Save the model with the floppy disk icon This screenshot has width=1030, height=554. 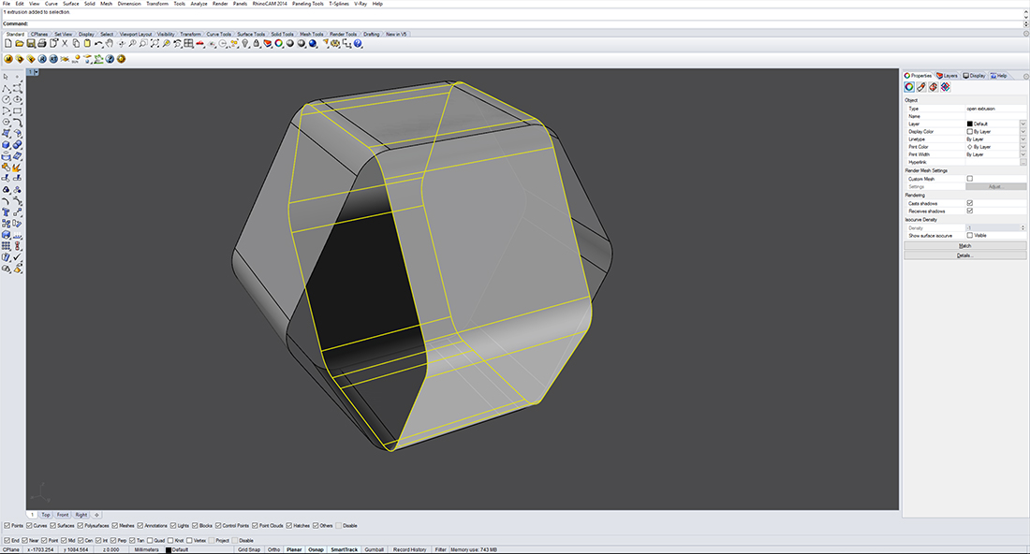(31, 43)
